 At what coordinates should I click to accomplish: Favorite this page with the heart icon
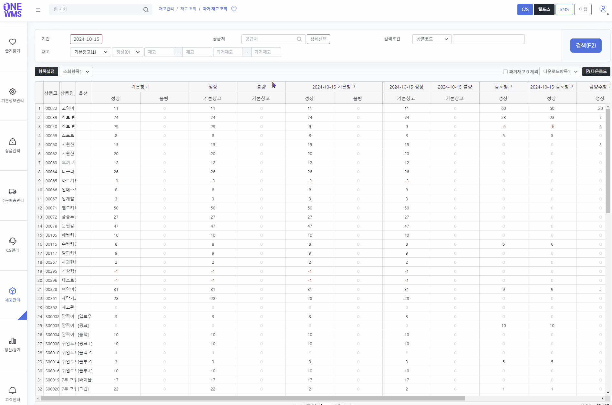pos(234,9)
